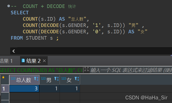Click the COUNT + DECODE comment line
The image size is (172, 103).
tap(43, 6)
